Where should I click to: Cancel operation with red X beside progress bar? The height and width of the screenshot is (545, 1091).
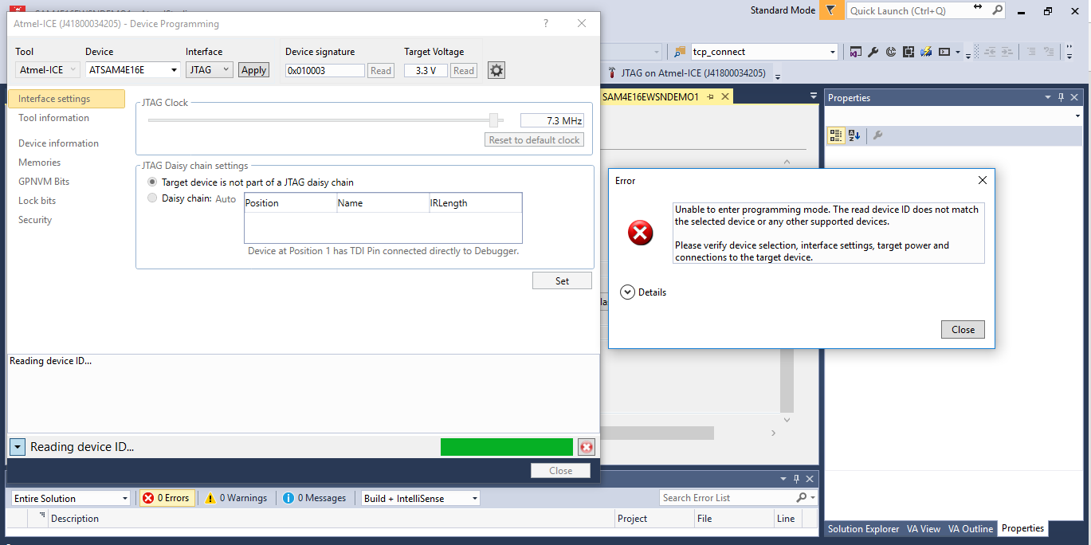click(x=587, y=447)
